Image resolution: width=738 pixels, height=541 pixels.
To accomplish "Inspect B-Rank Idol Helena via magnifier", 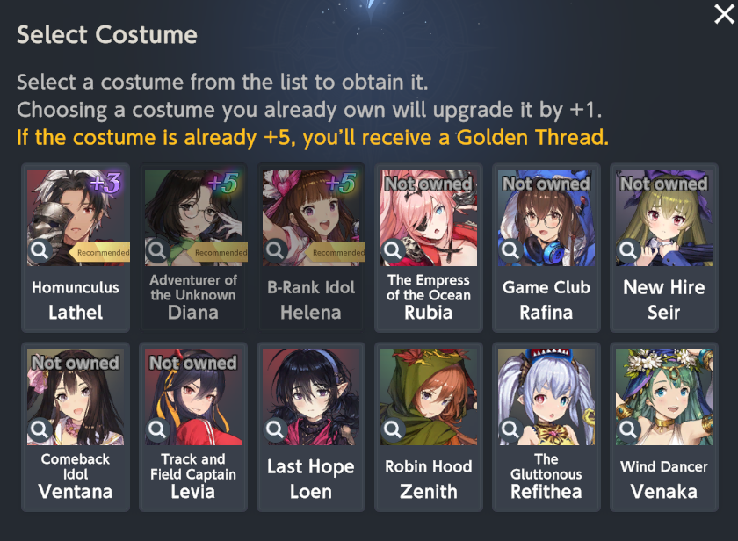I will (275, 250).
